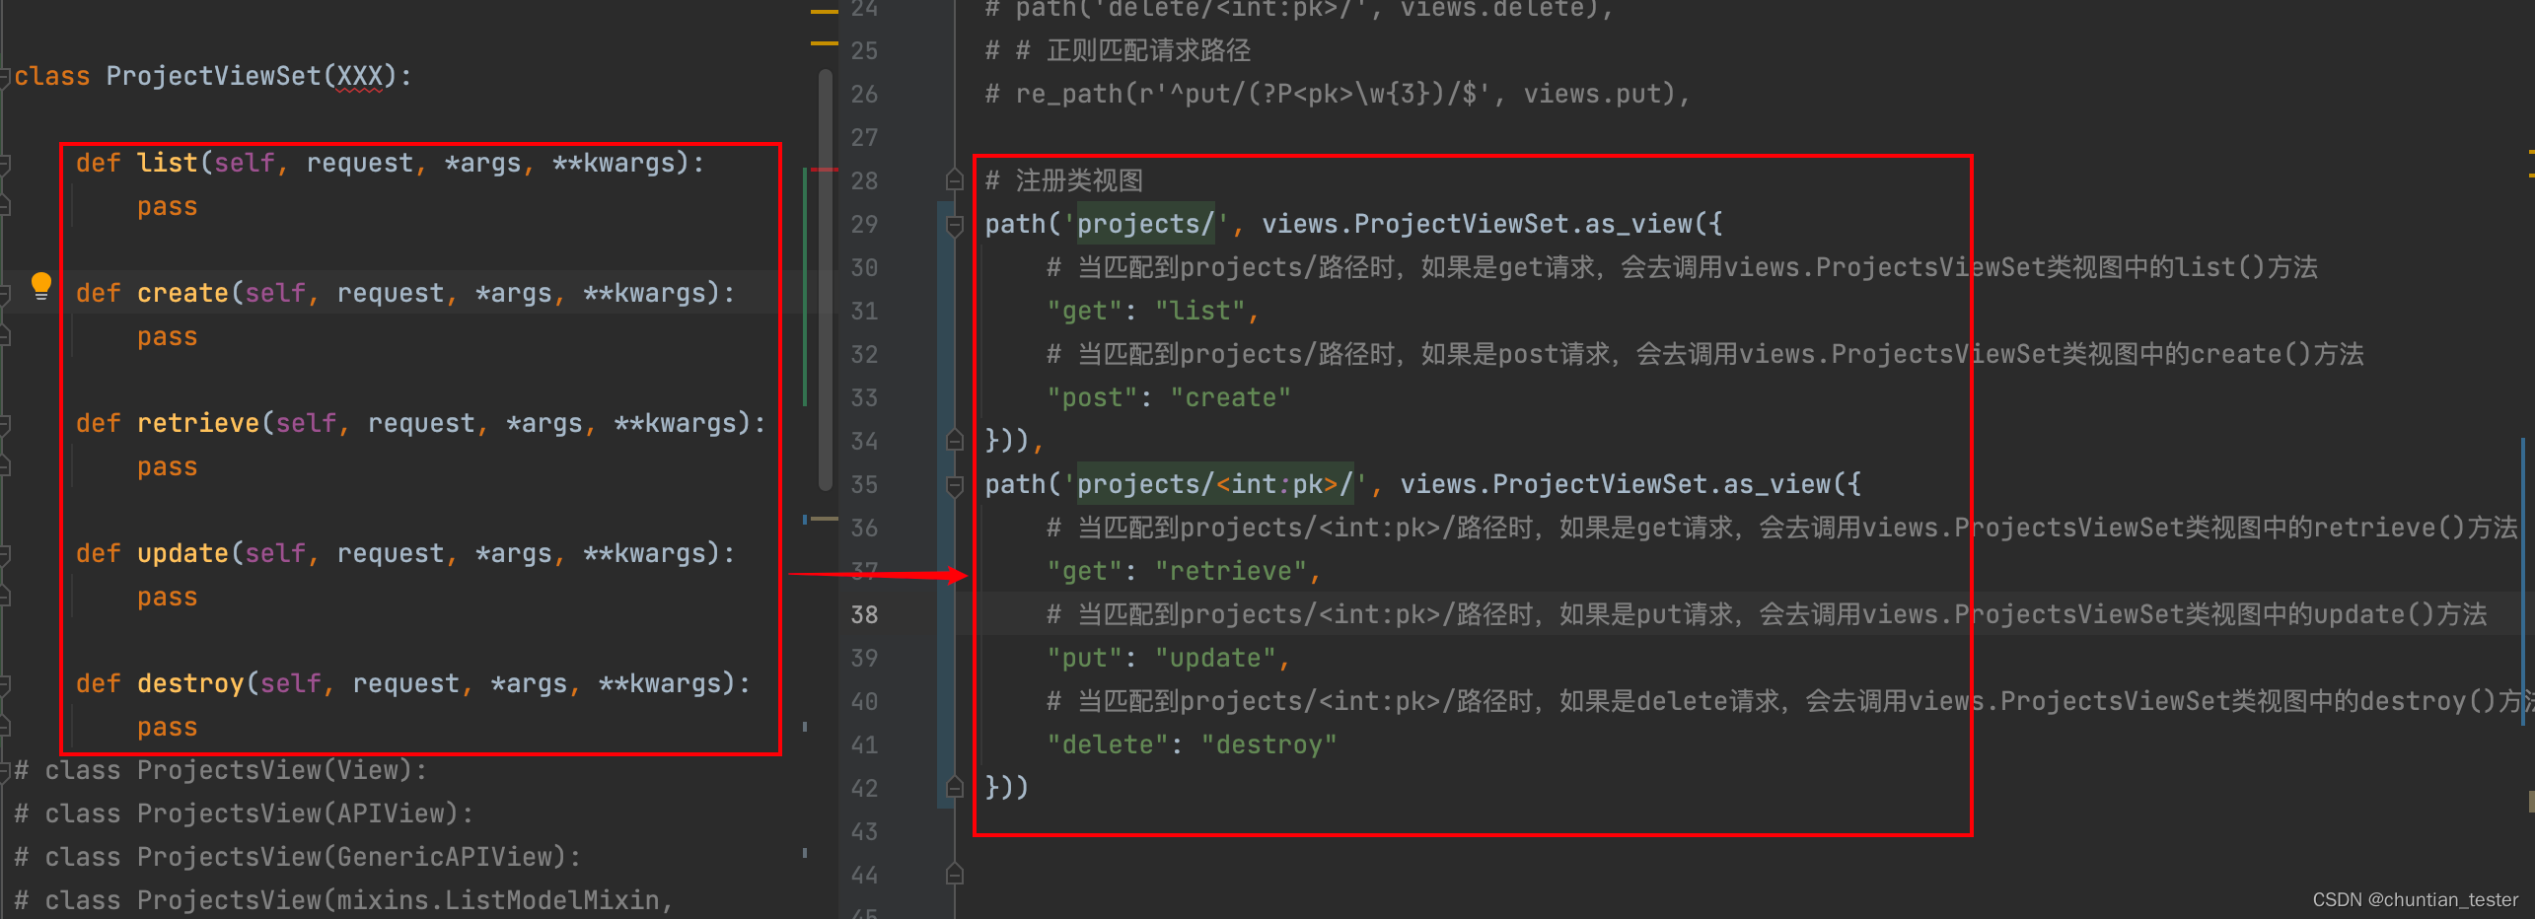Select the highlighted 'projects/<int:pk>/' path string
The height and width of the screenshot is (919, 2535).
click(x=1213, y=483)
